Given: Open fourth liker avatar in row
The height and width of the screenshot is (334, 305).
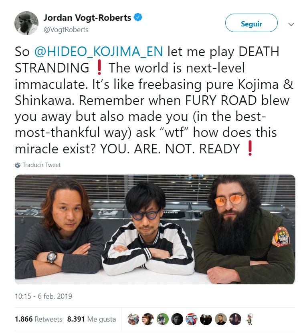Looking at the screenshot, I should (177, 319).
